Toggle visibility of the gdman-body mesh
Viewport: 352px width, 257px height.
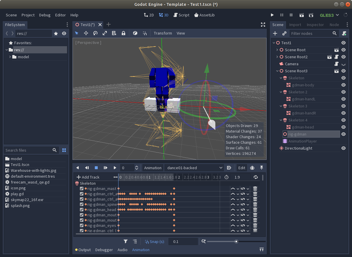click(x=343, y=85)
